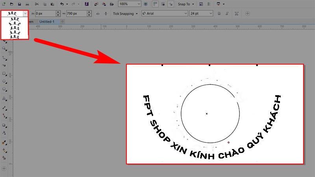
Task: Toggle grid visibility with the eye icon
Action: [x=163, y=4]
